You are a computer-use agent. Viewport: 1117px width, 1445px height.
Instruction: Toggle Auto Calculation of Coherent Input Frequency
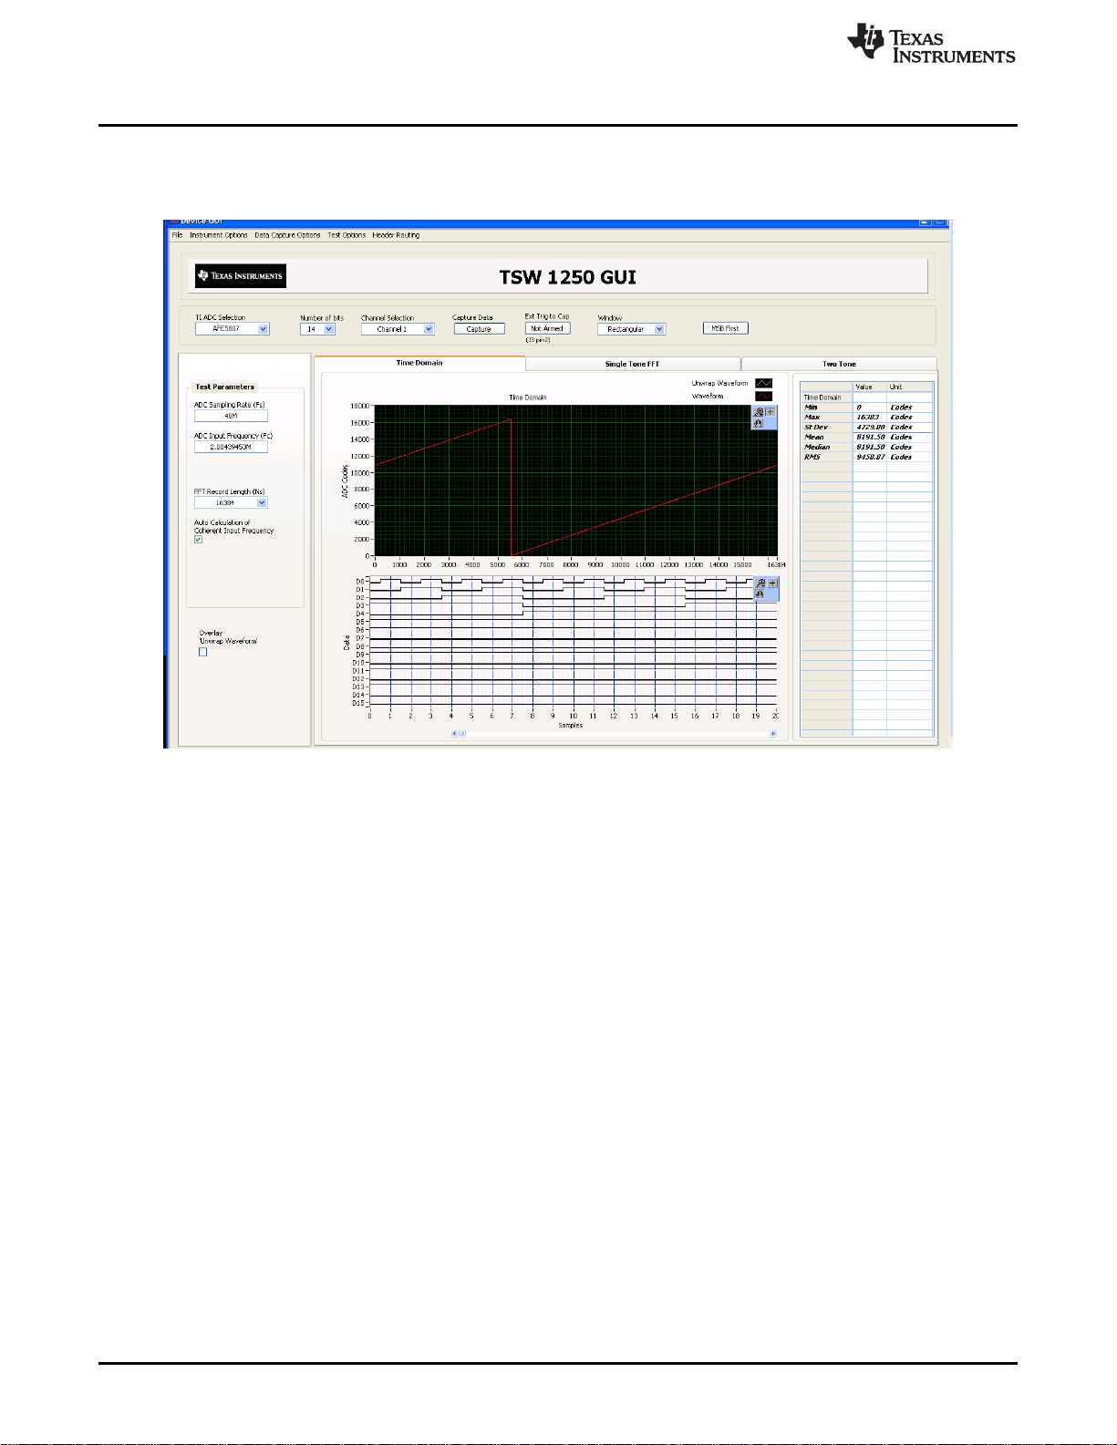tap(198, 540)
